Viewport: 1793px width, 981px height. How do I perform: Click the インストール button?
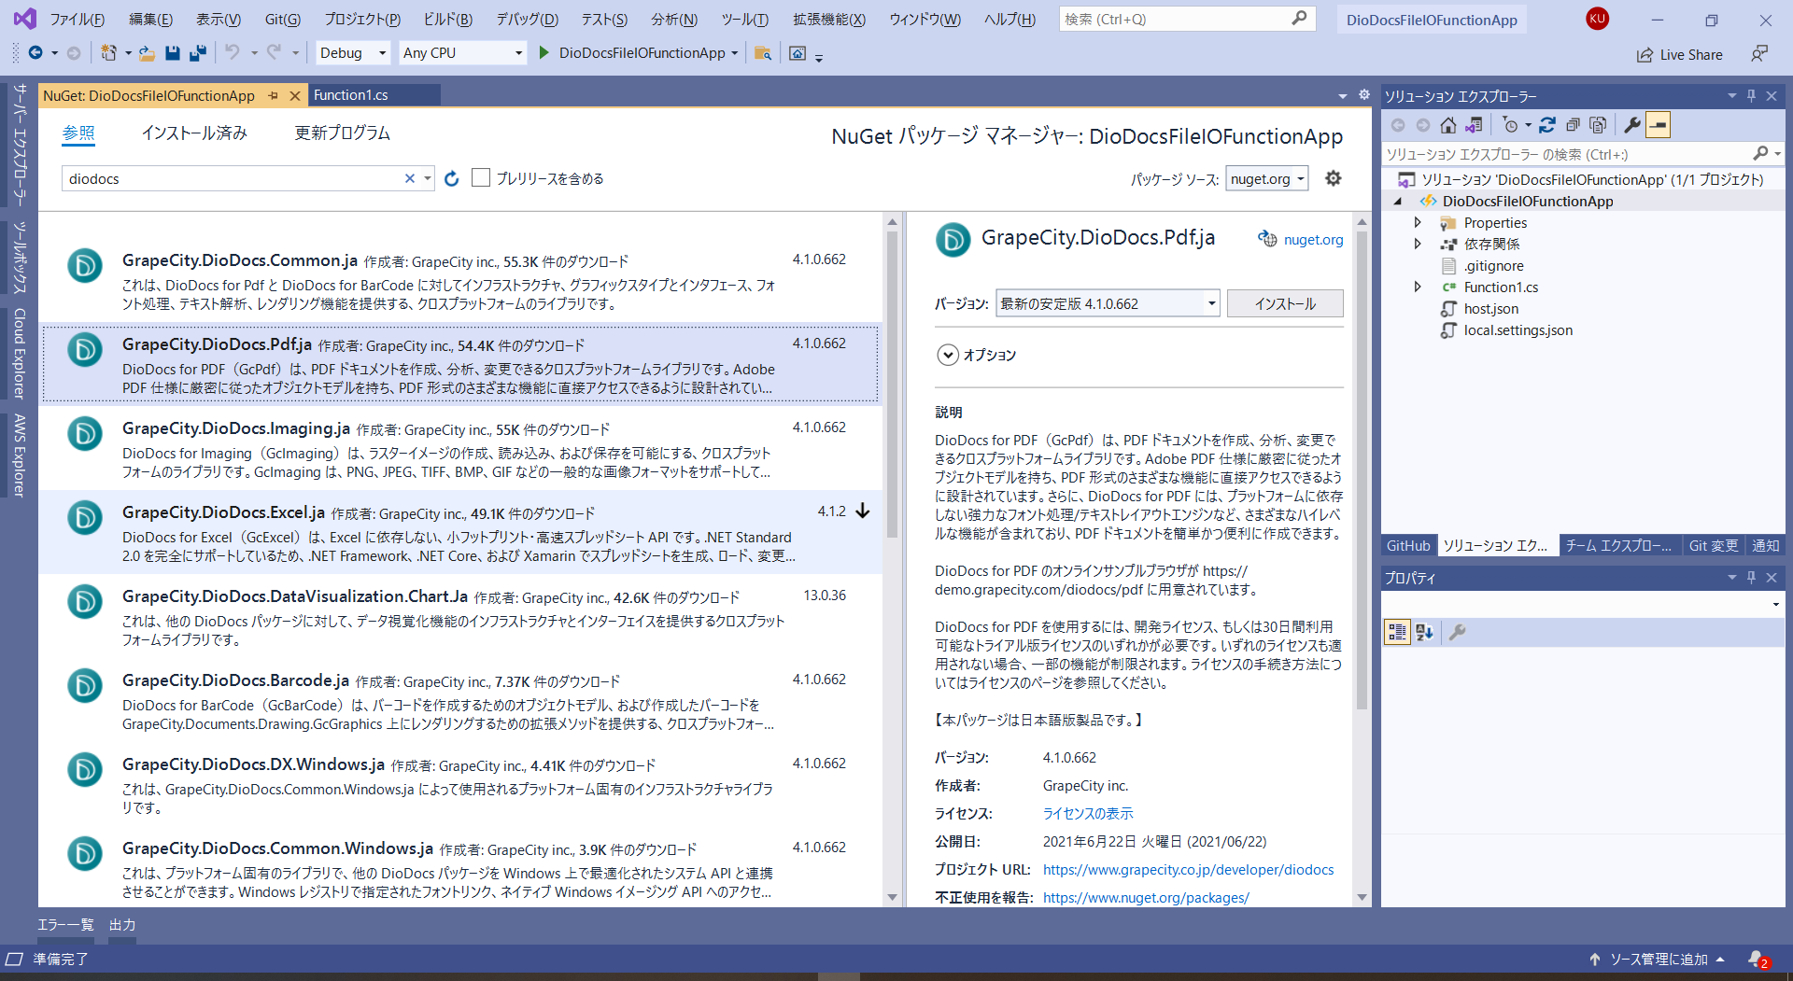1285,303
